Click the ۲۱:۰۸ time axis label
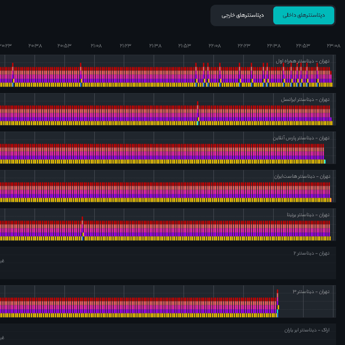 click(97, 46)
